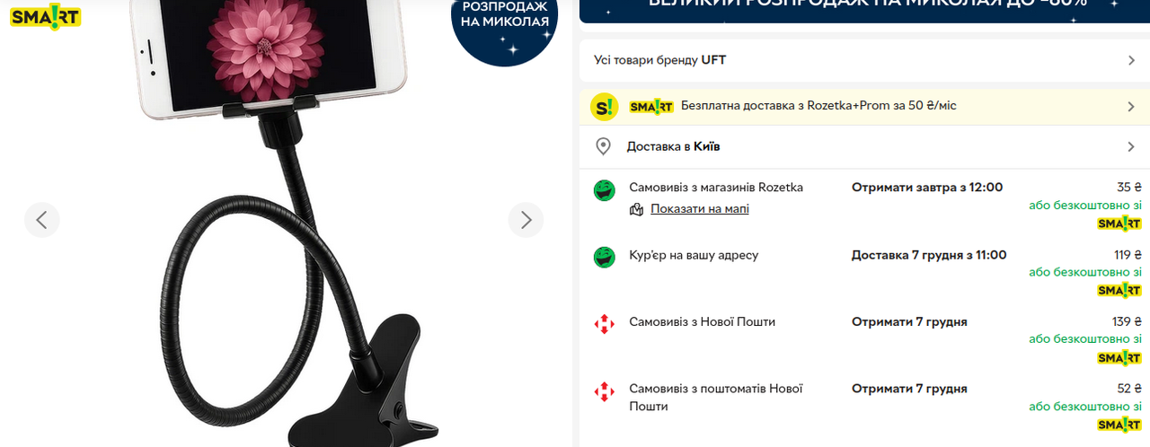Click the Nova Poshta logo beside Самовивіз з Нової Пошти
This screenshot has height=447, width=1150.
tap(604, 323)
